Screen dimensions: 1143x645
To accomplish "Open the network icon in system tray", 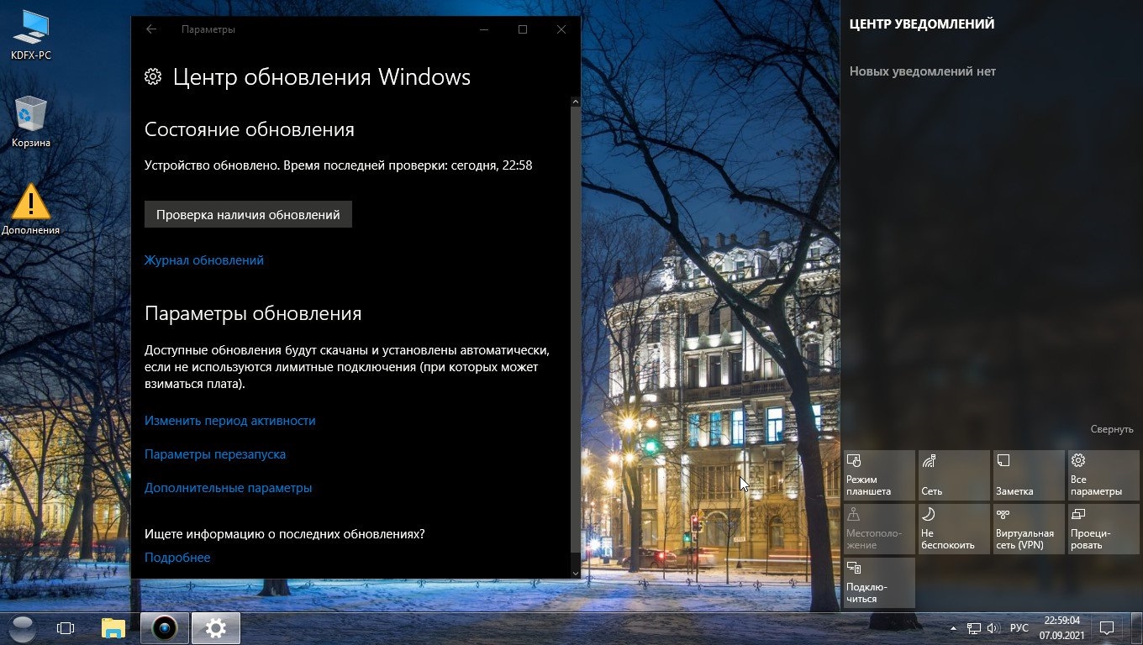I will pos(974,628).
